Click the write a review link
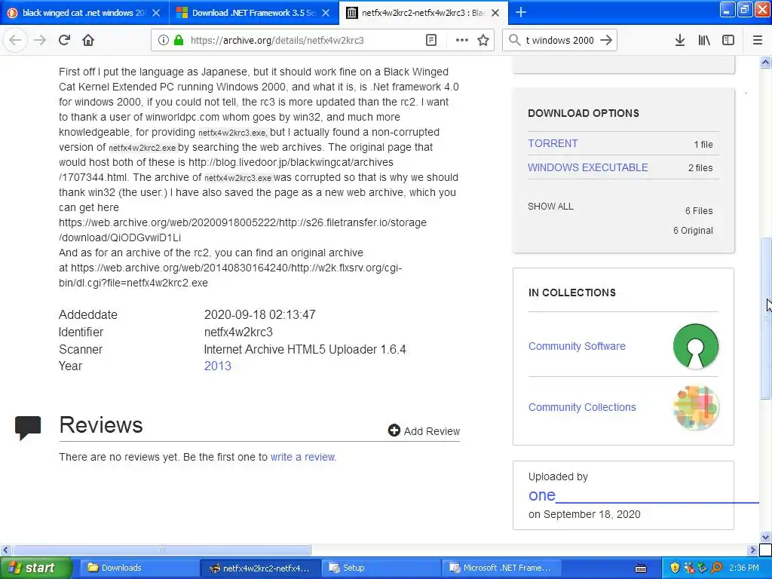Viewport: 772px width, 579px height. point(302,457)
